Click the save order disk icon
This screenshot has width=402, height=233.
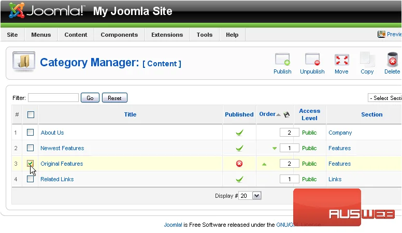tap(286, 114)
